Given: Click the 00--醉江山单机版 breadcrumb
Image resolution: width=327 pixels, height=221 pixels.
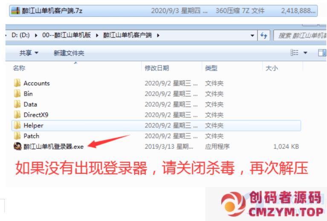Looking at the screenshot, I should coord(67,35).
